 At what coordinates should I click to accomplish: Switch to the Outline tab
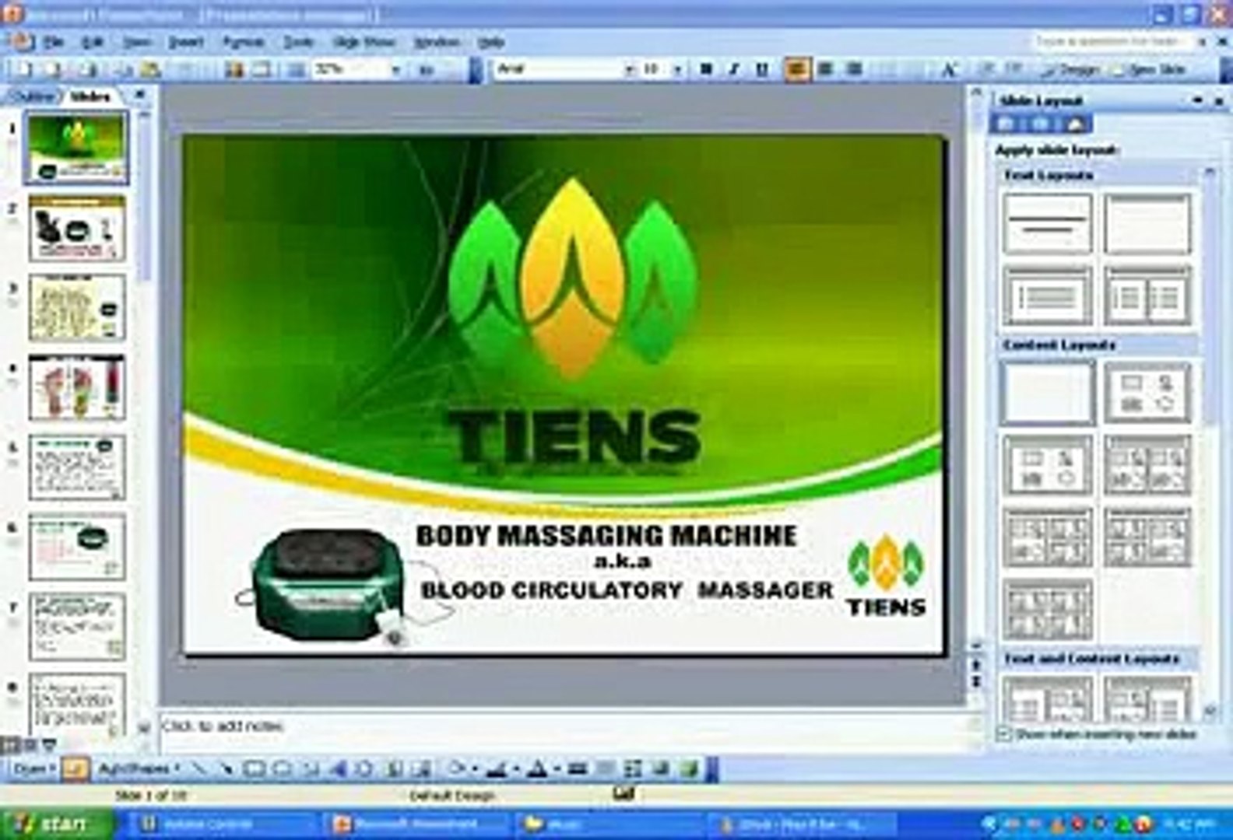33,96
